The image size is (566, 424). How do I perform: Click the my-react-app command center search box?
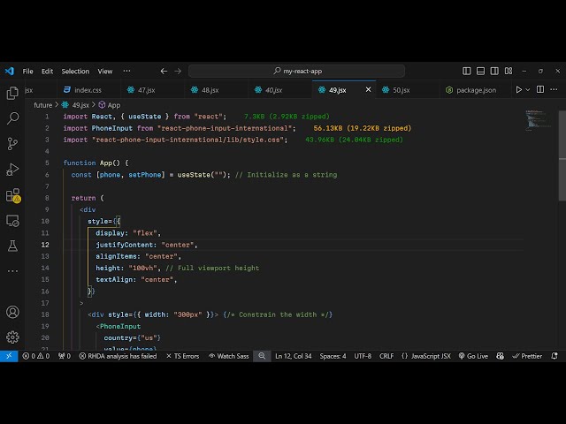coord(296,71)
